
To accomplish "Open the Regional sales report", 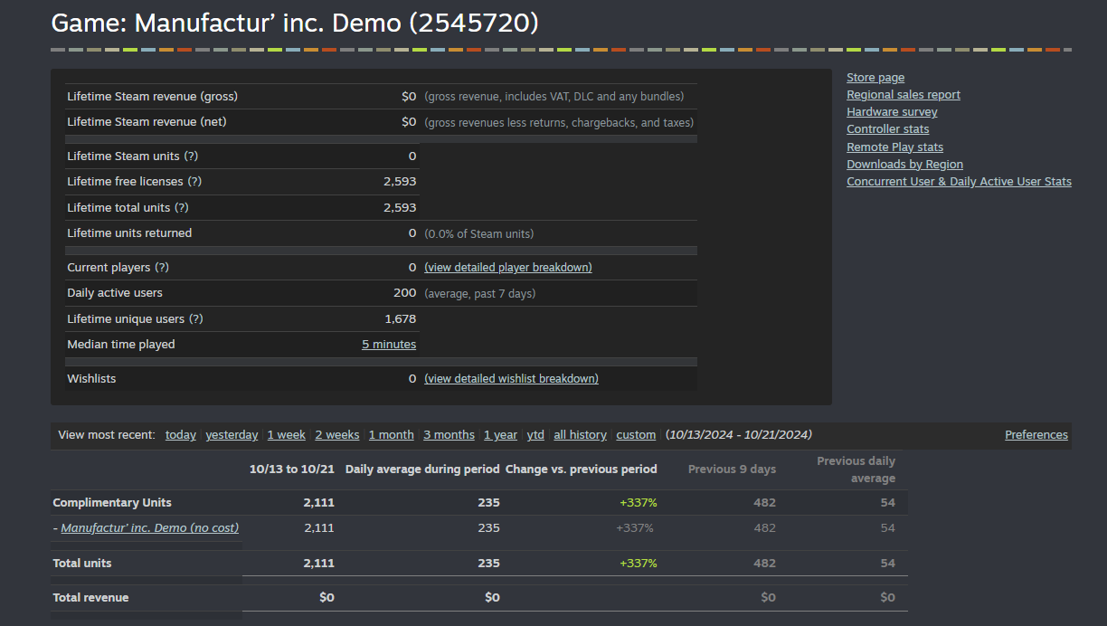I will coord(903,95).
